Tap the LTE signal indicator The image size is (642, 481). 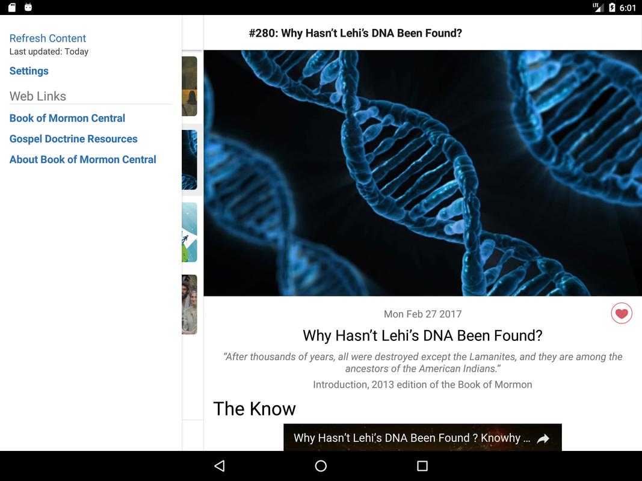pyautogui.click(x=598, y=7)
